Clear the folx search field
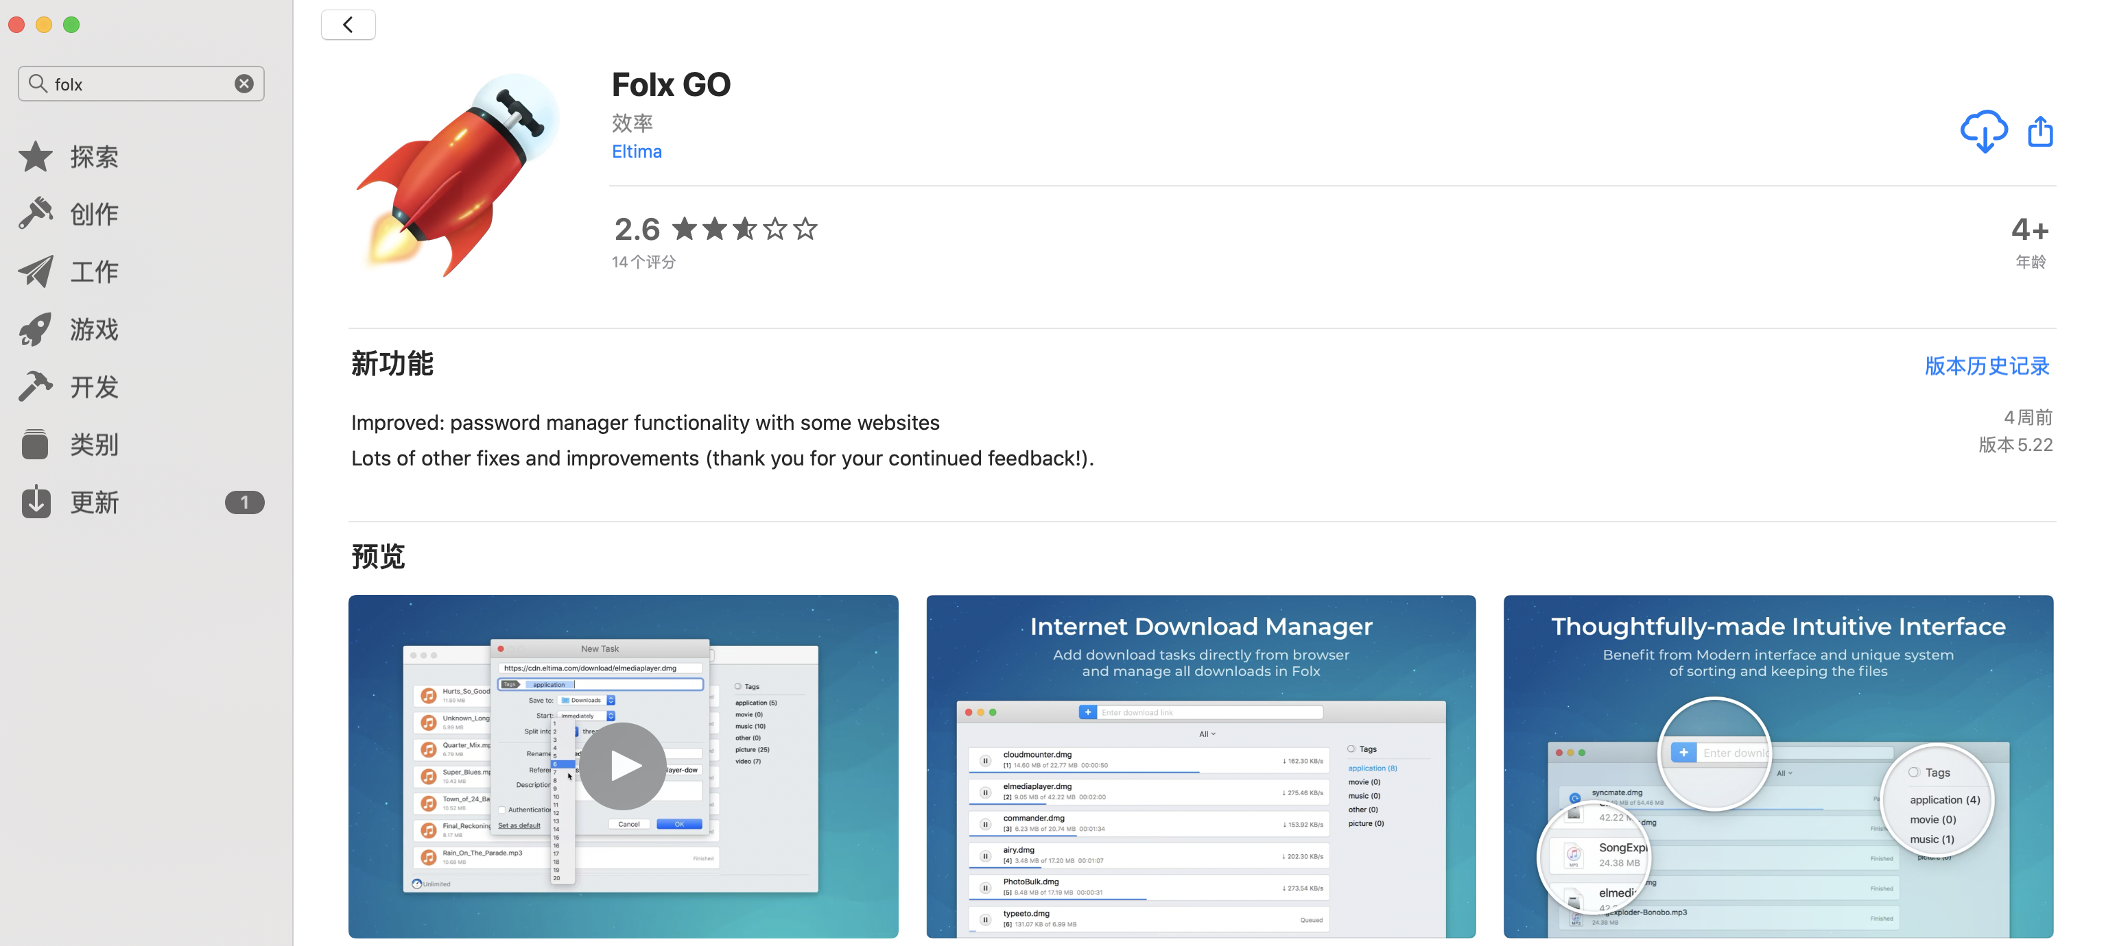 tap(244, 84)
